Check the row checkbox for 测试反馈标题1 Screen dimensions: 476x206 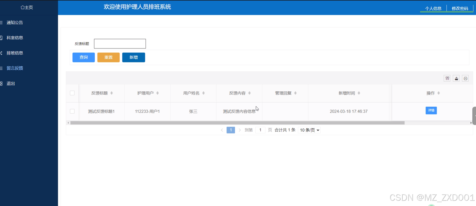72,111
